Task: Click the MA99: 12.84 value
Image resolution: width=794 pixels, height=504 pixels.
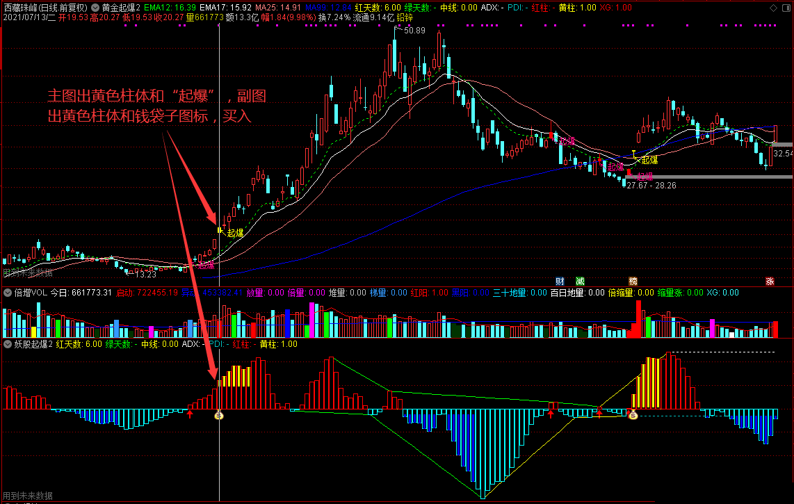Action: (328, 8)
